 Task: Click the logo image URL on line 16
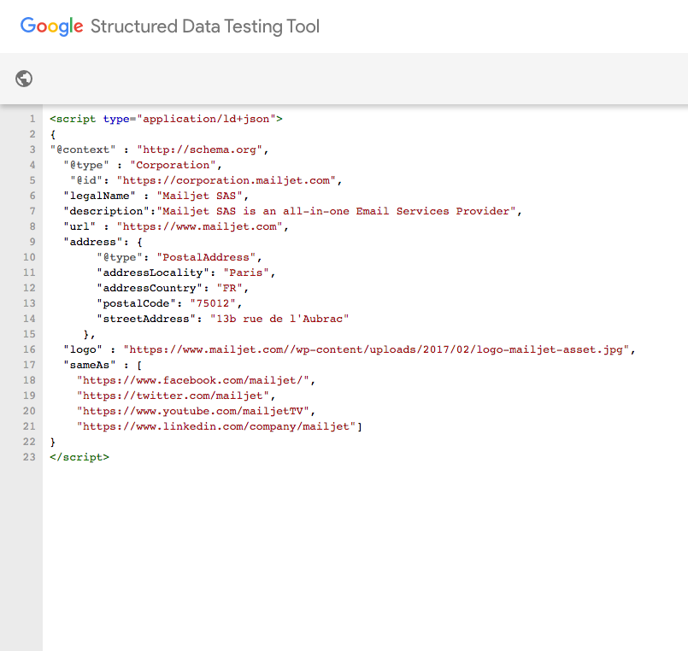pos(376,349)
